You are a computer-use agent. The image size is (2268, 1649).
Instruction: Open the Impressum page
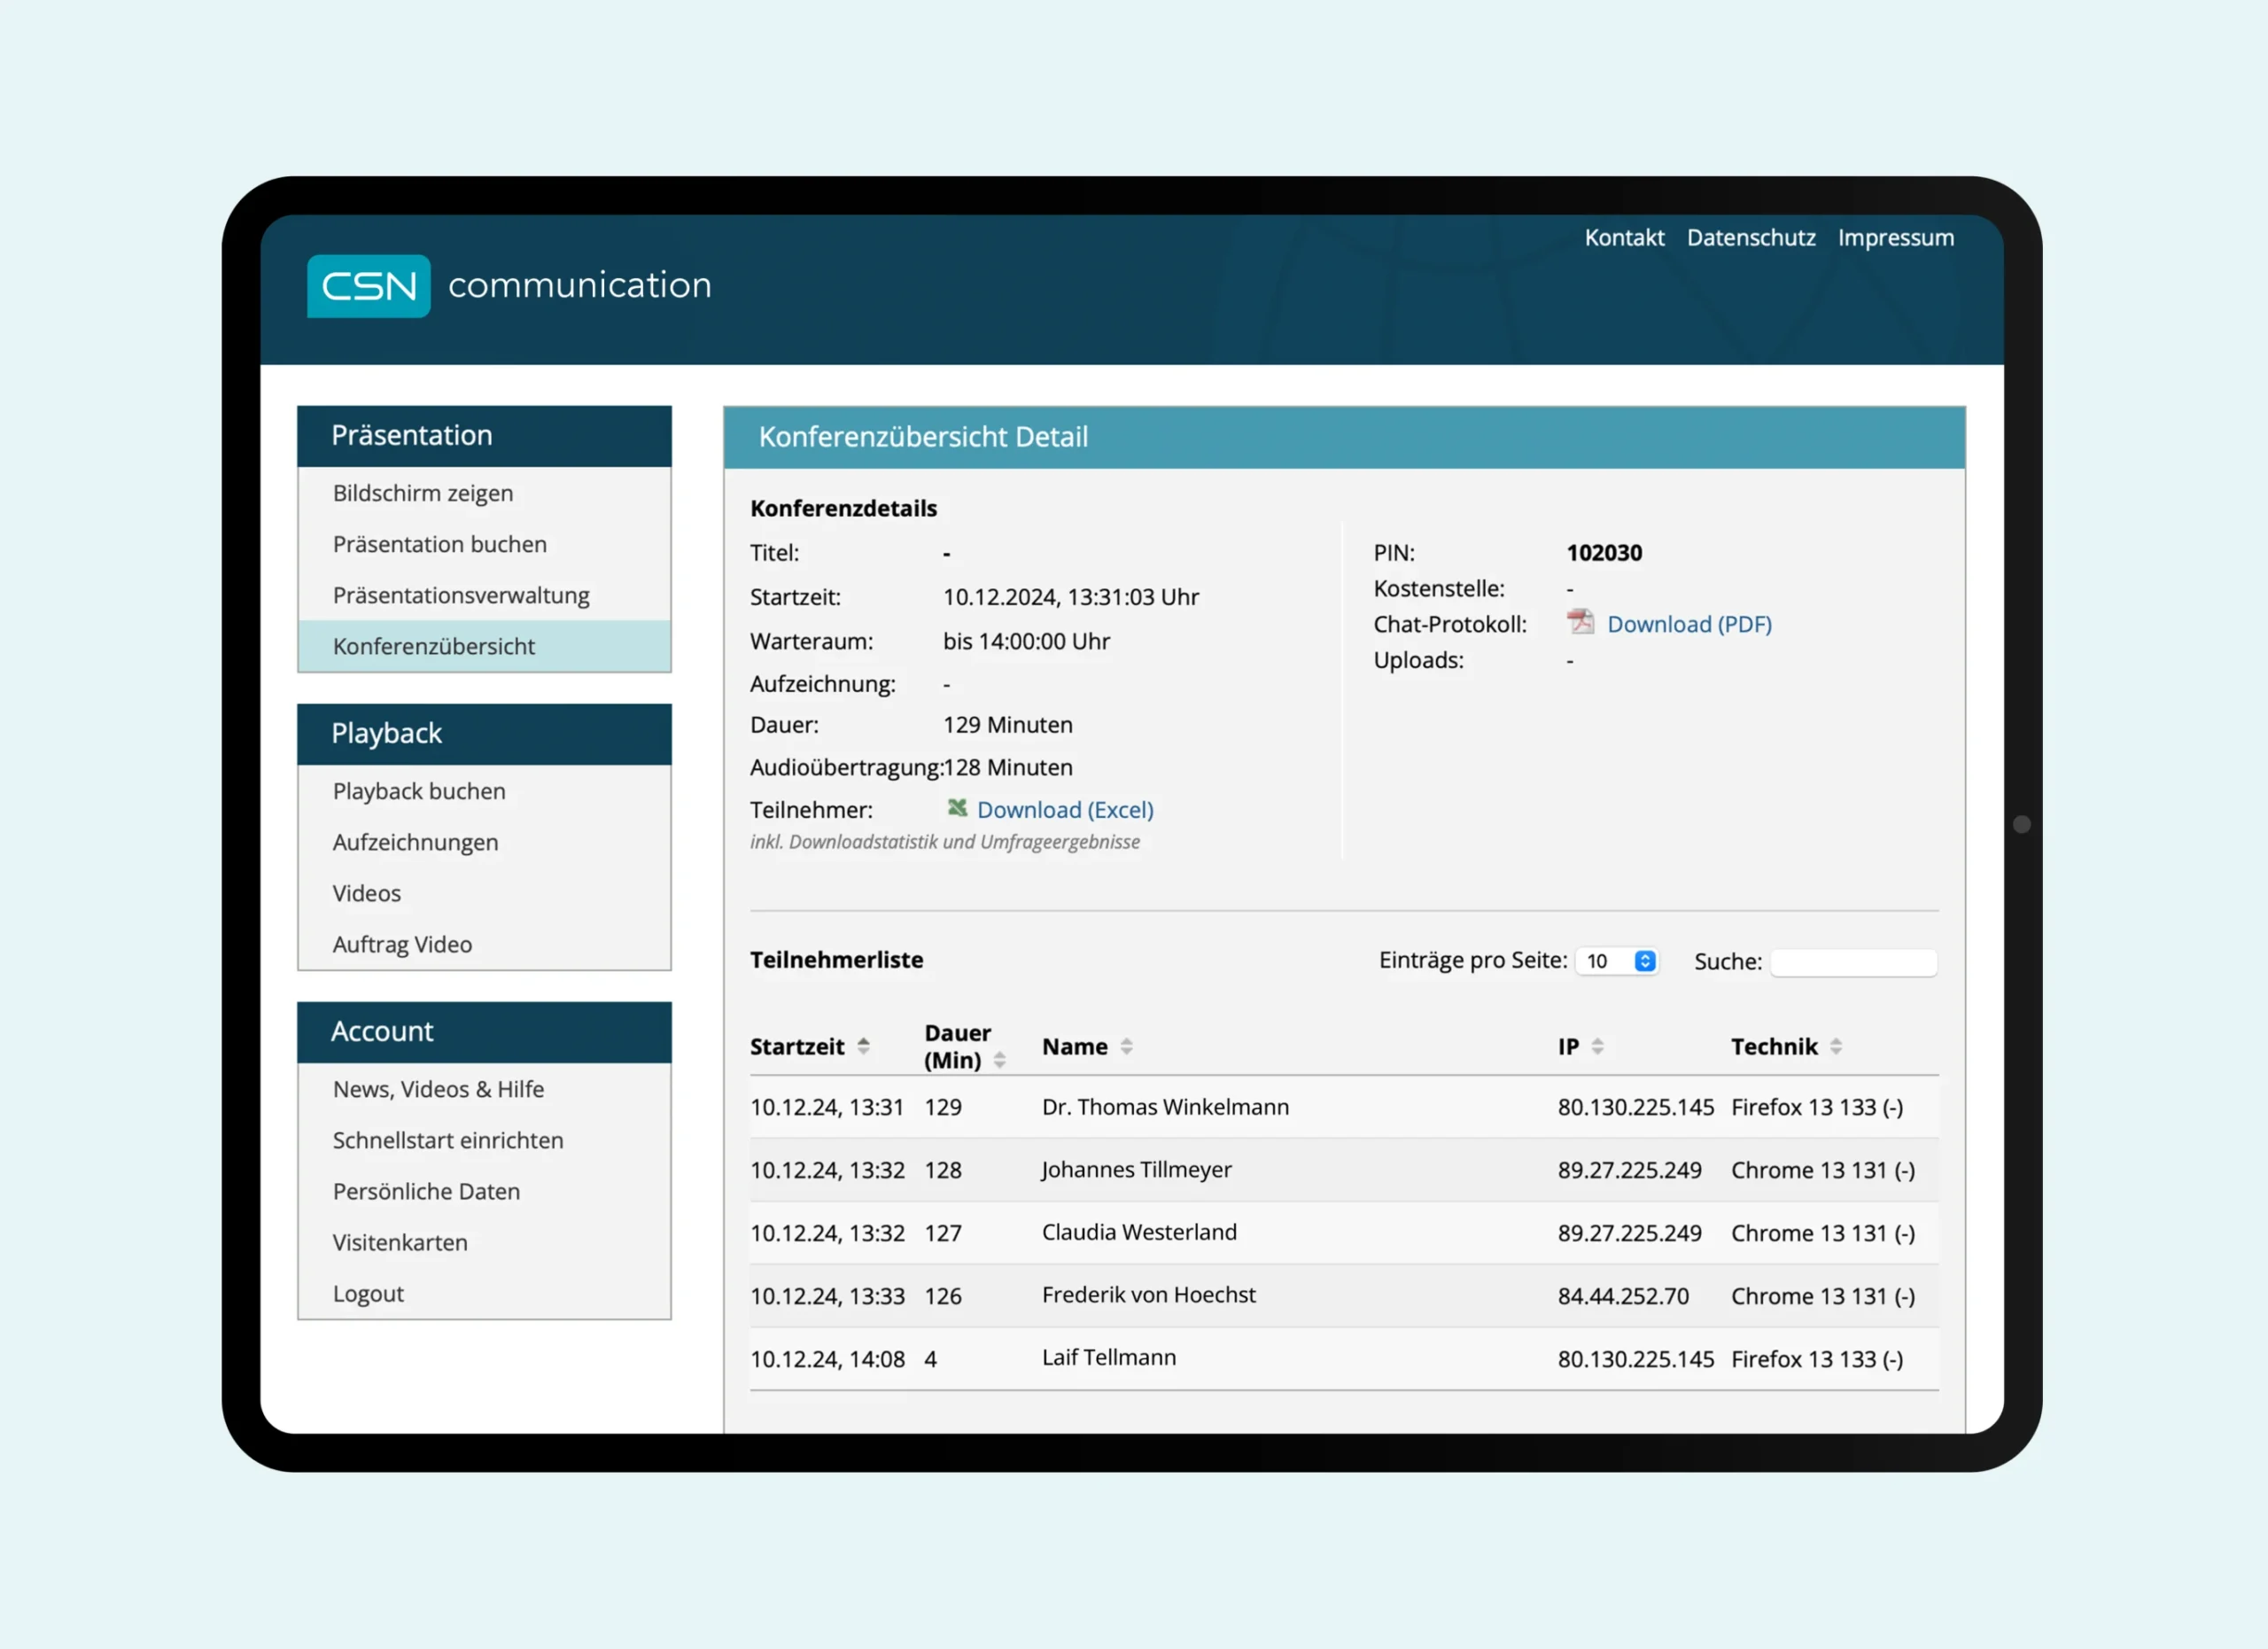[1895, 237]
